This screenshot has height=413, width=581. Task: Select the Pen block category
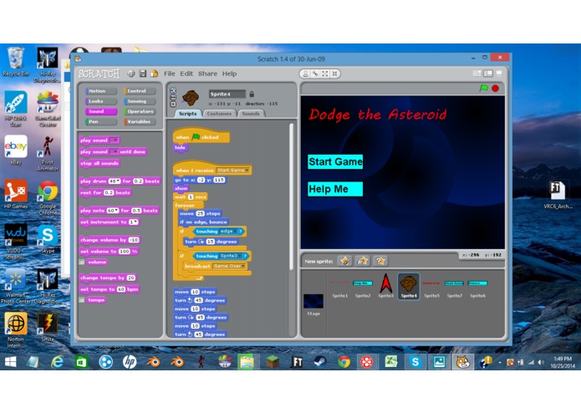point(101,121)
